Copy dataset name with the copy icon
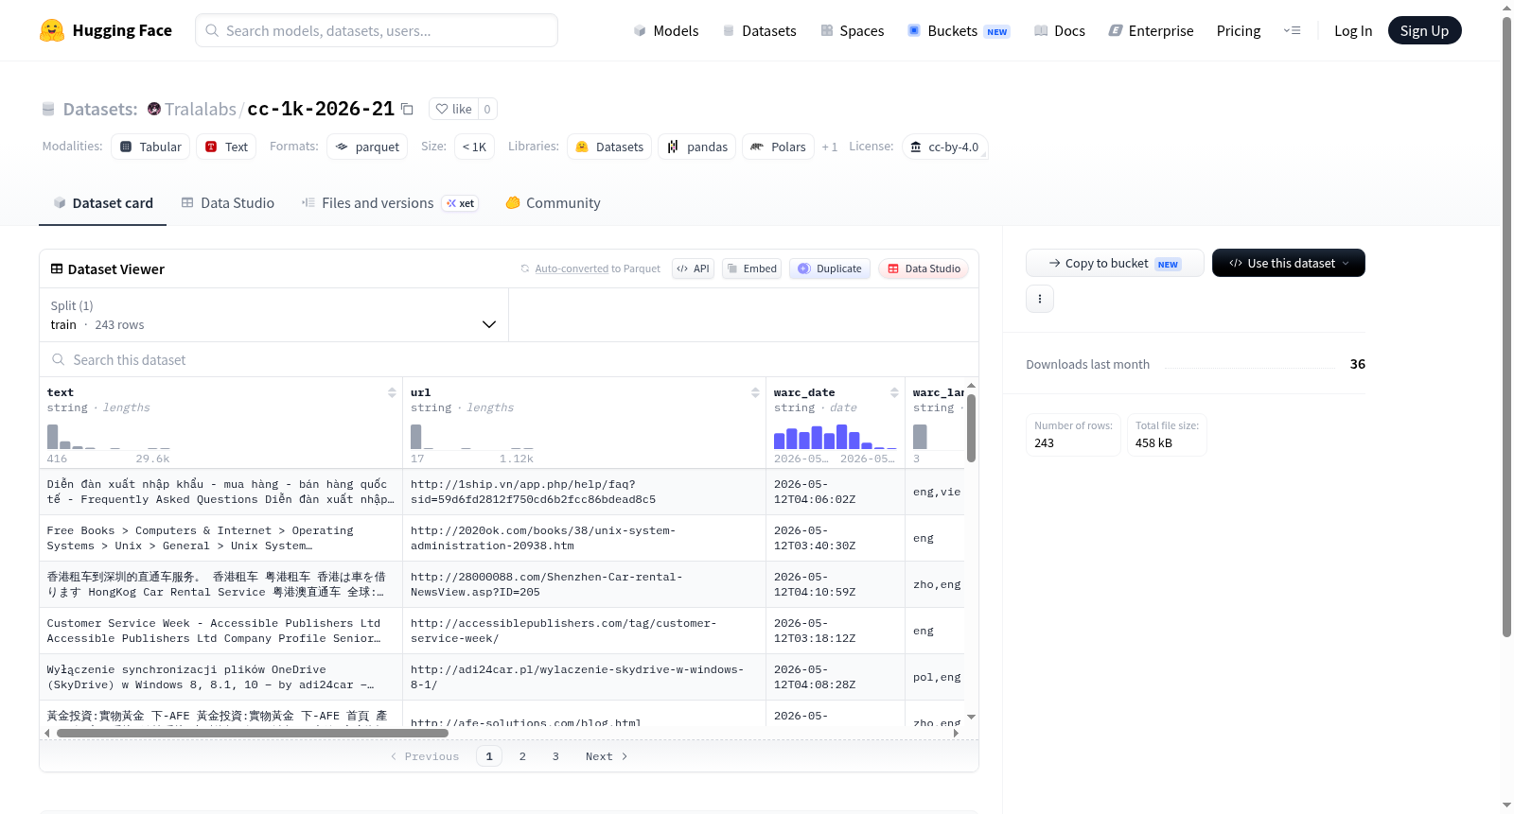 tap(407, 109)
